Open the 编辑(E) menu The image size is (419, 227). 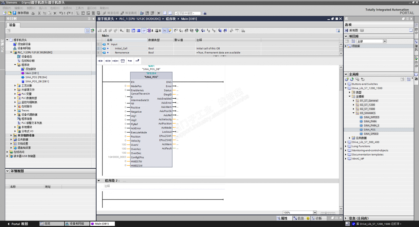[x=19, y=8]
